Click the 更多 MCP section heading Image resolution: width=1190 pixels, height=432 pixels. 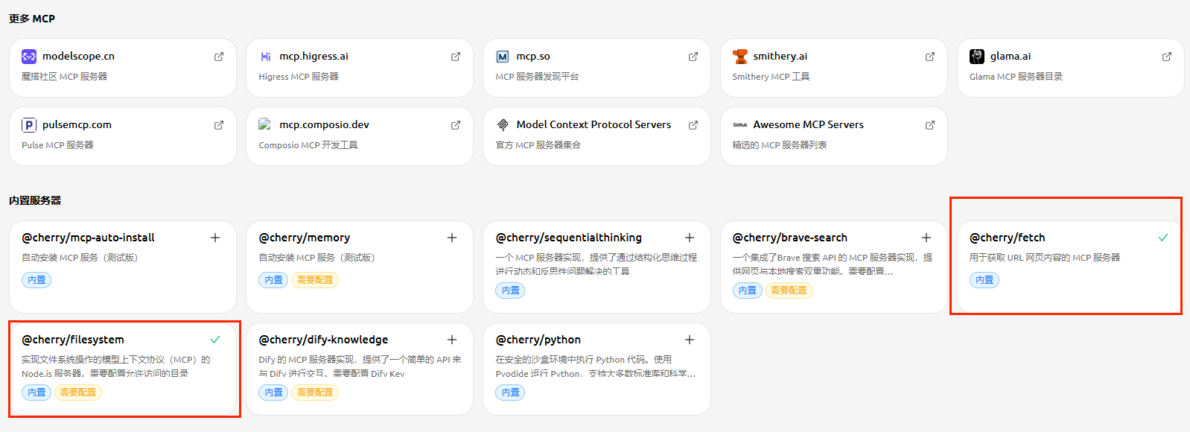click(32, 19)
